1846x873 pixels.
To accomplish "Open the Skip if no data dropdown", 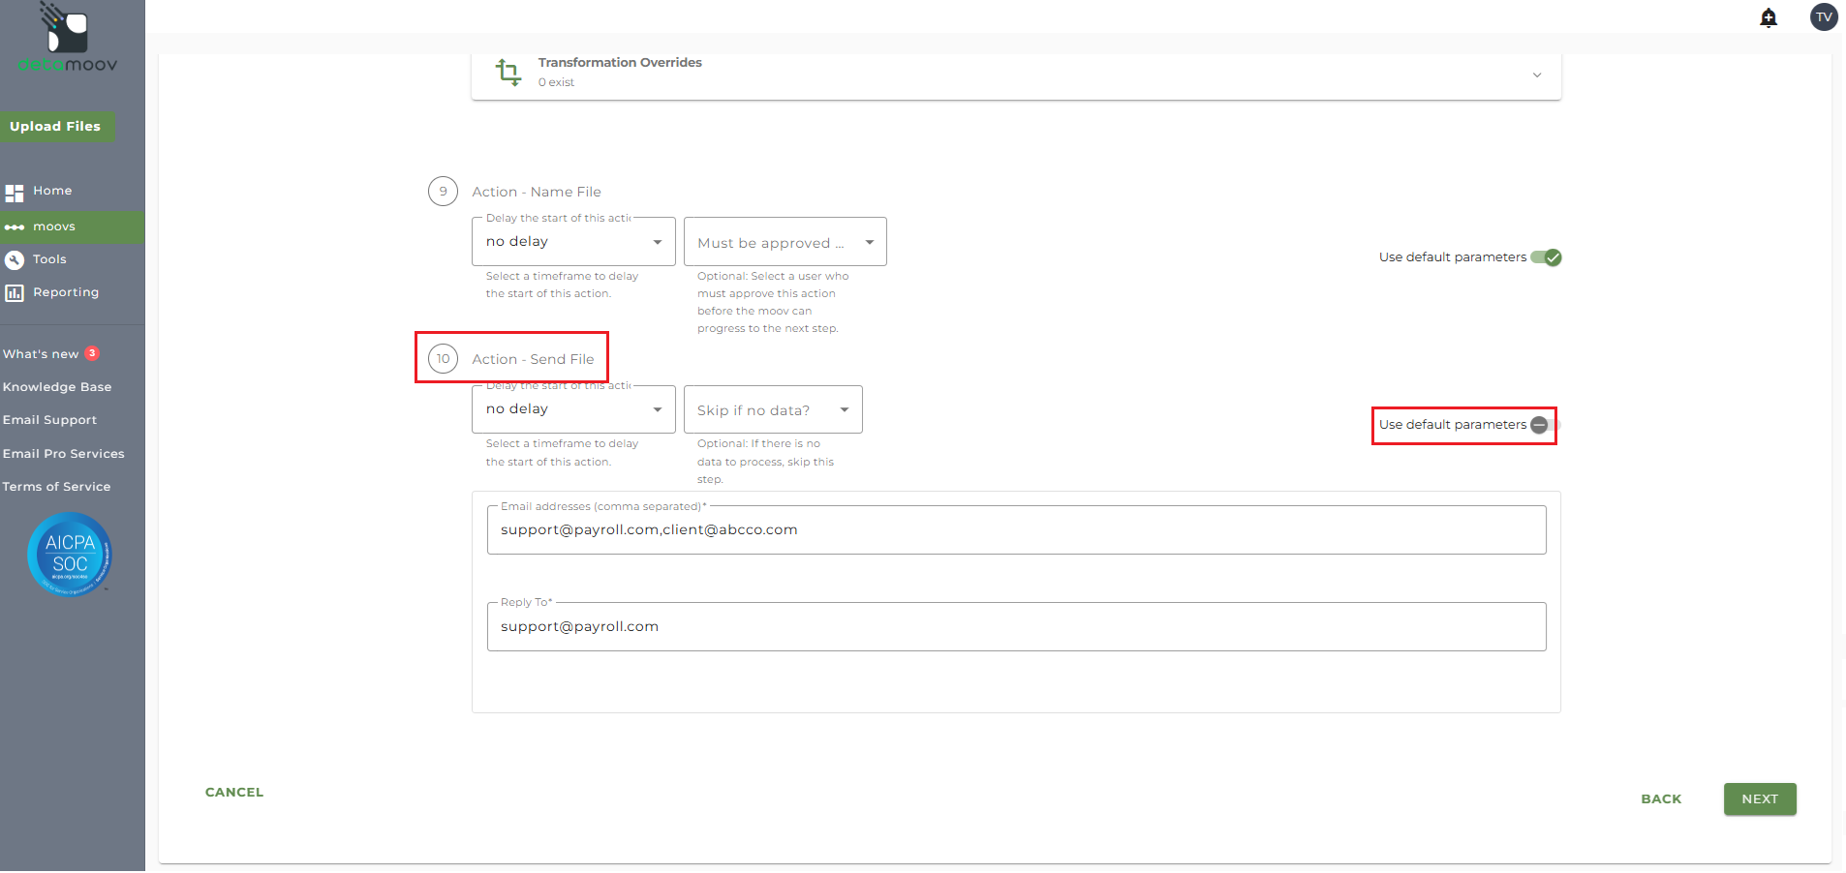I will point(772,410).
